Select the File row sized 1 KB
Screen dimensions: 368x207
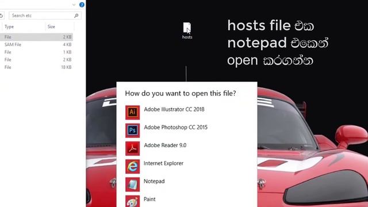[x=36, y=52]
